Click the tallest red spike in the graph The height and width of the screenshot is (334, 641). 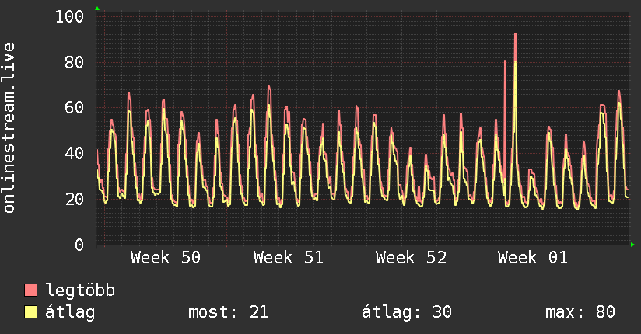coord(515,35)
